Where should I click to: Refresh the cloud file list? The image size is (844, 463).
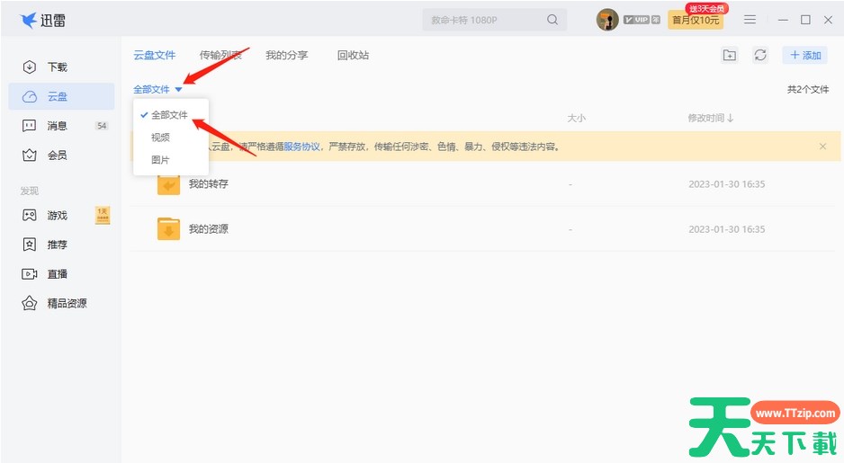click(760, 56)
